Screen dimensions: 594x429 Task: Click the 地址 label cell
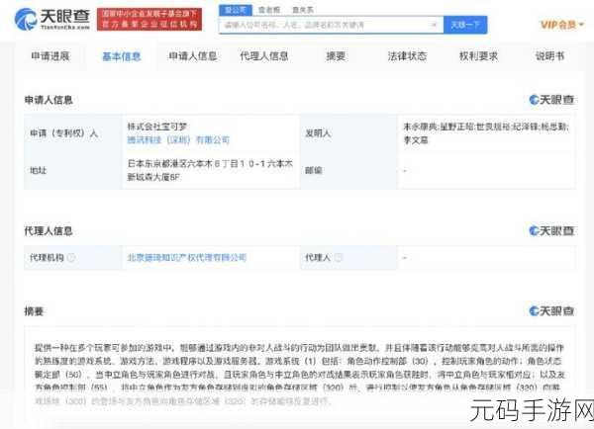(x=72, y=170)
